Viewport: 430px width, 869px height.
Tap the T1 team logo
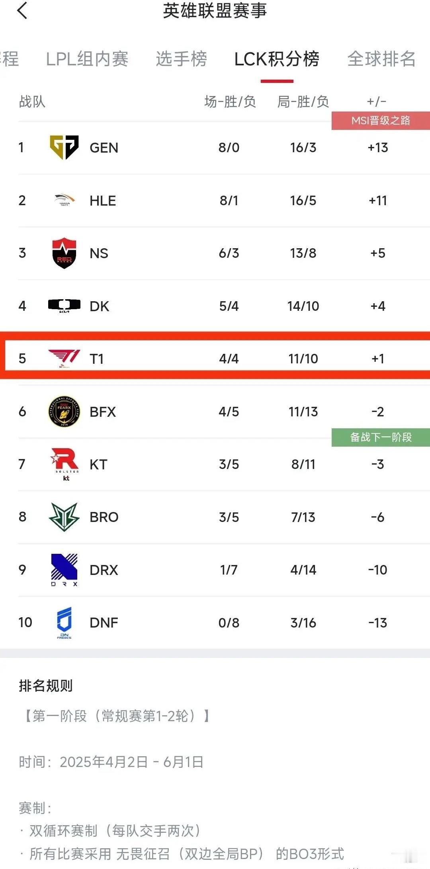click(x=64, y=358)
